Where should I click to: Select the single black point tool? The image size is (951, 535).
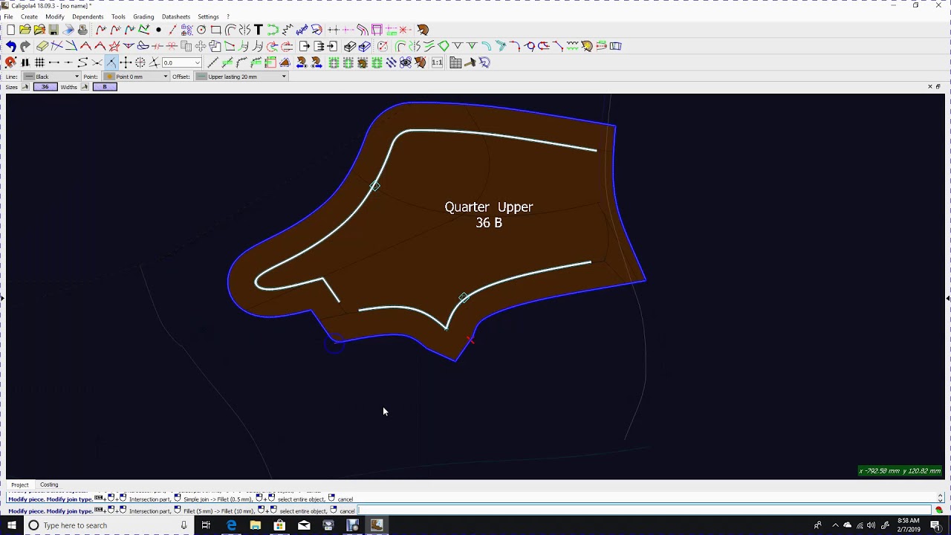(x=158, y=30)
